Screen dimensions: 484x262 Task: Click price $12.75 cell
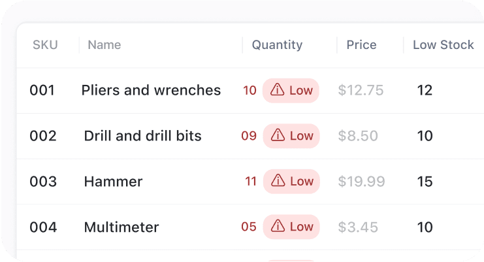pyautogui.click(x=361, y=90)
